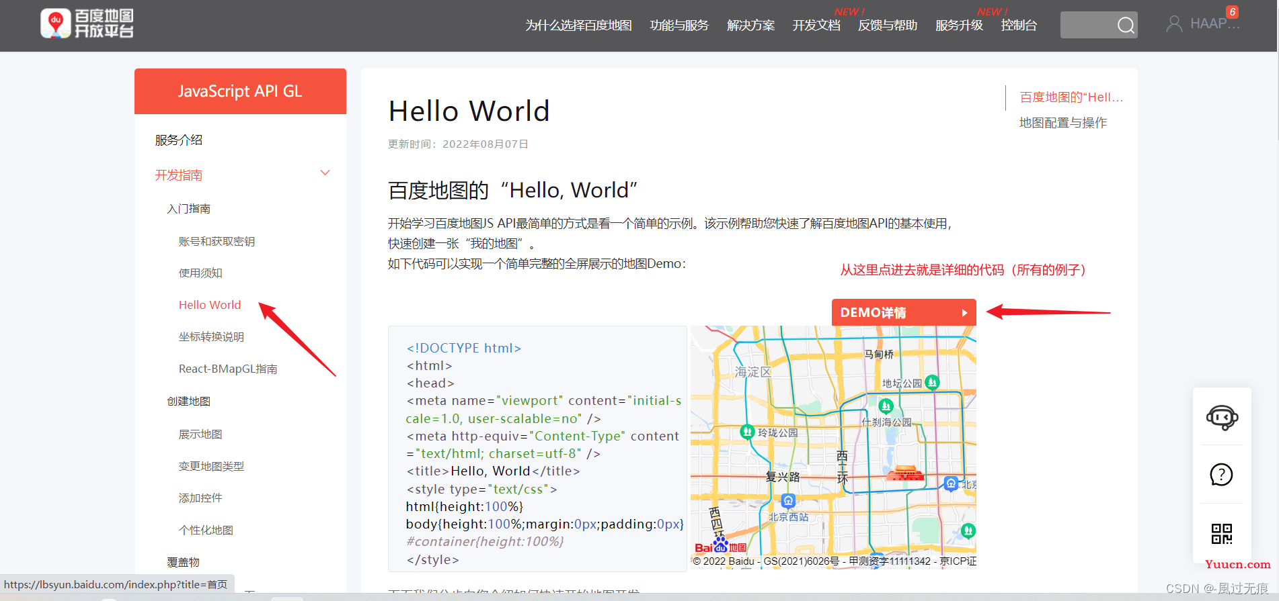The width and height of the screenshot is (1279, 601).
Task: Click the Baidu map logo watermark in map
Action: (720, 546)
